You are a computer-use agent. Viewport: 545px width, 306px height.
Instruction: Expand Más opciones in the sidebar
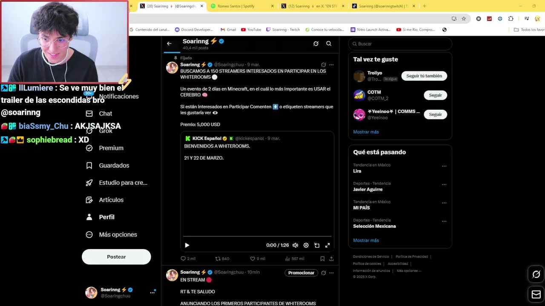coord(111,234)
